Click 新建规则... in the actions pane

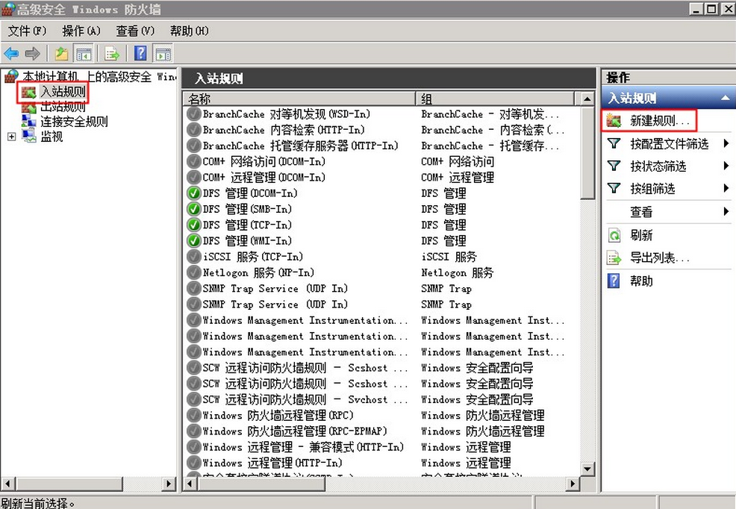(x=662, y=120)
